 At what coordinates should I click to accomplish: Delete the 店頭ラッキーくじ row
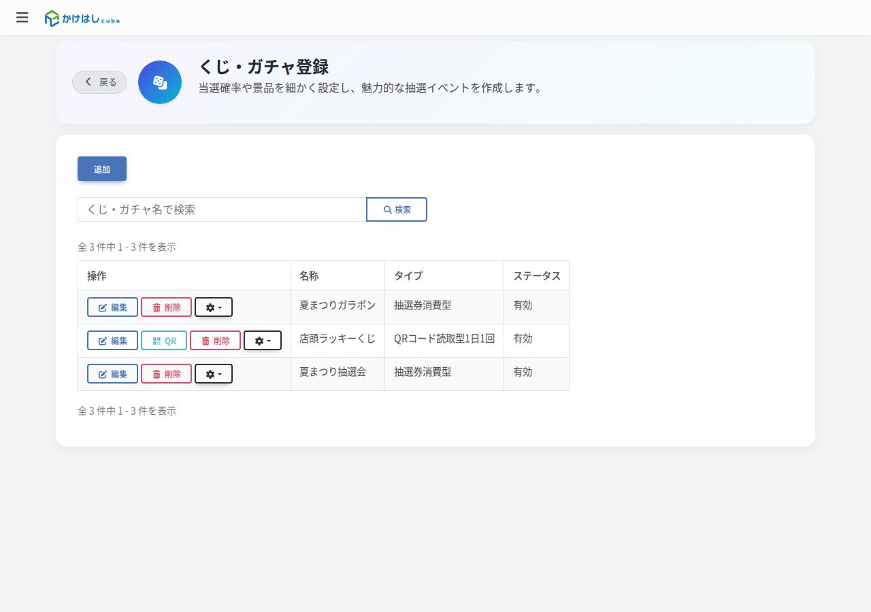tap(215, 341)
